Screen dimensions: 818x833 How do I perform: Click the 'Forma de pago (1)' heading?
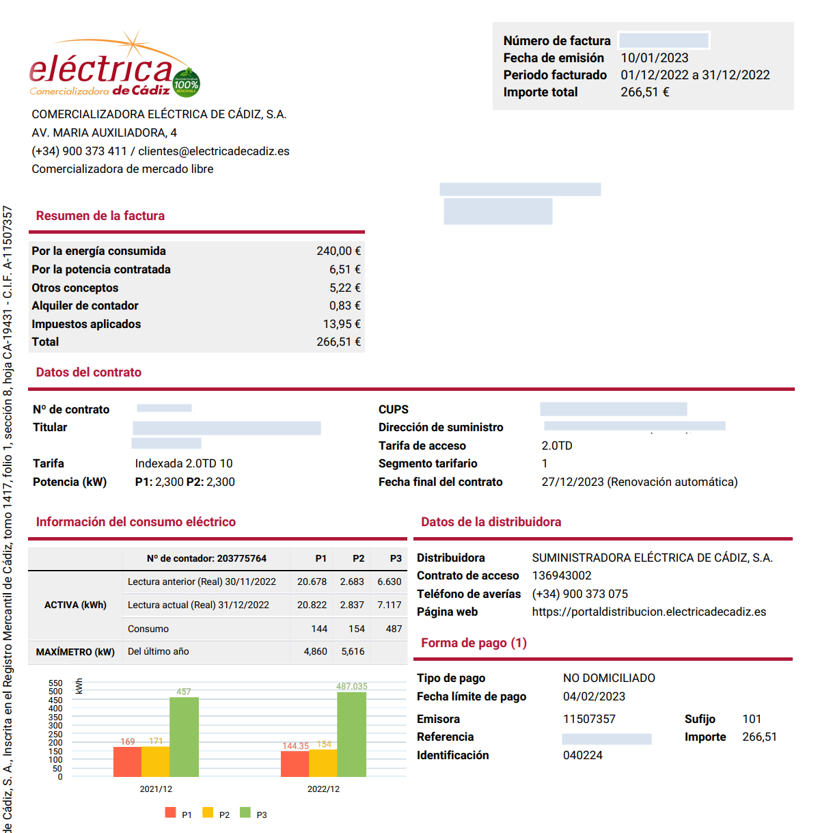(x=474, y=643)
